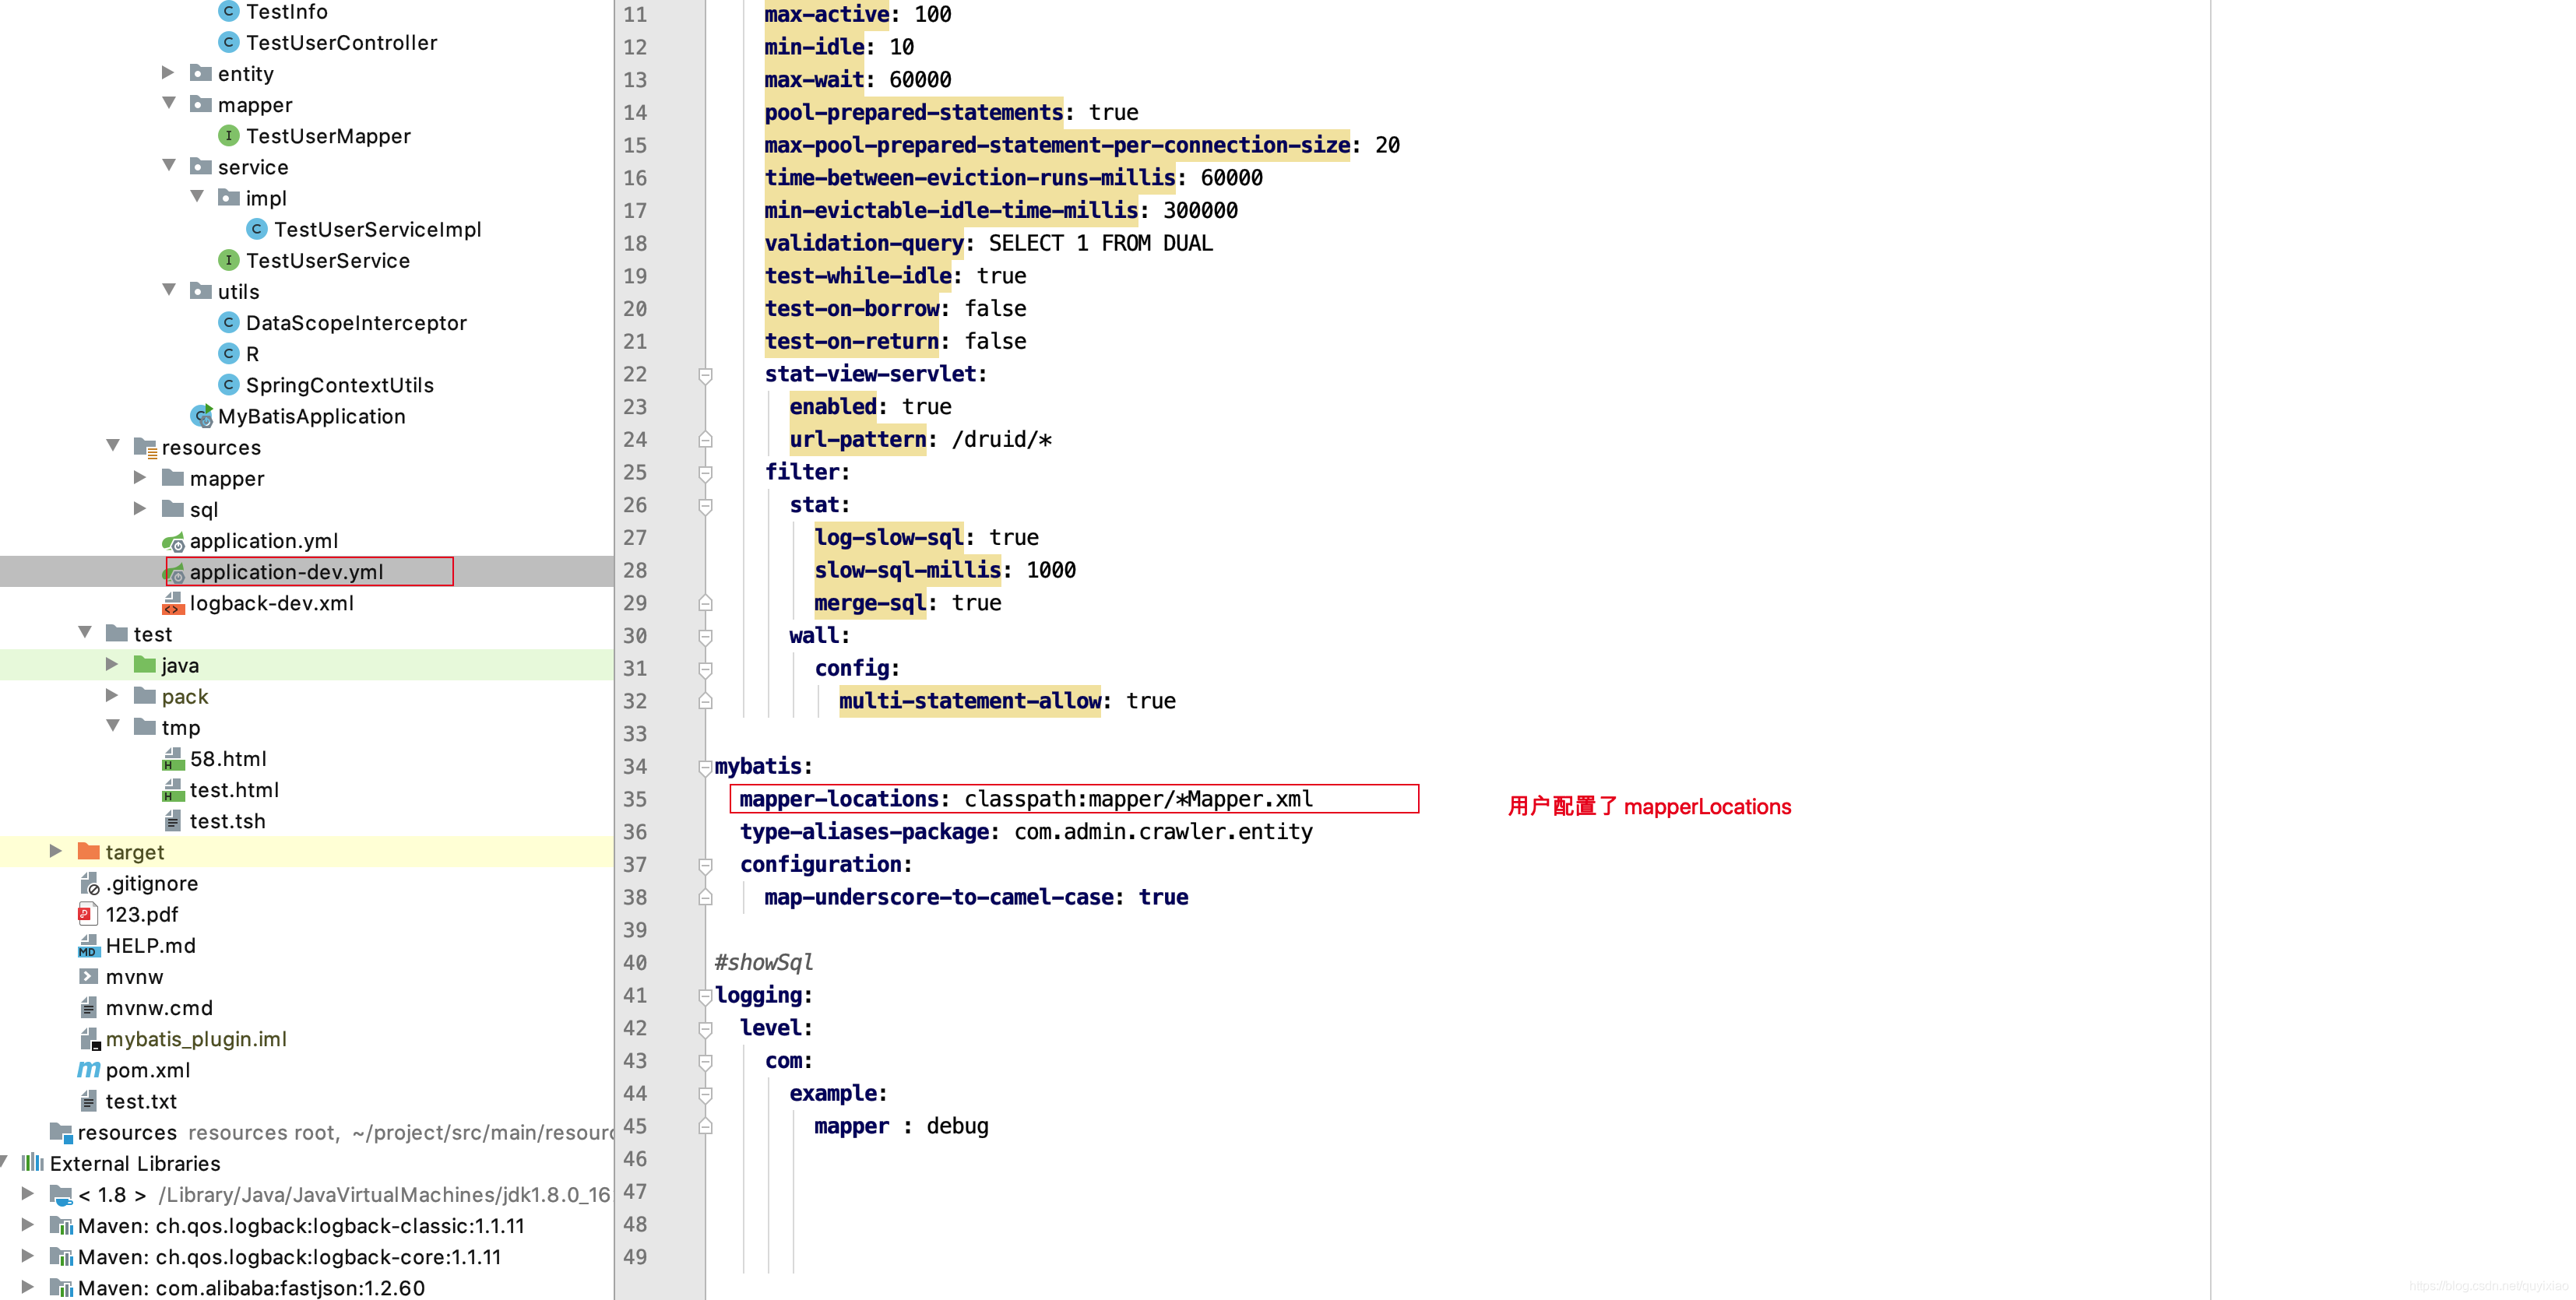Expand Maven logback-classic library
The height and width of the screenshot is (1300, 2576).
[28, 1224]
